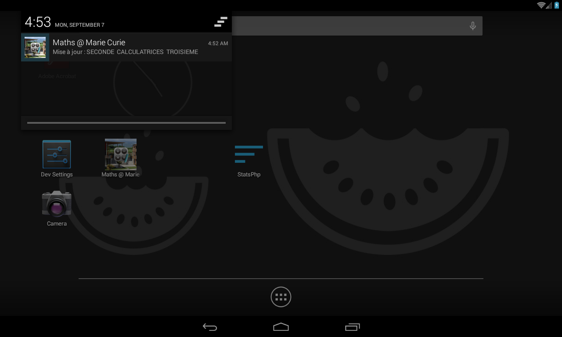
Task: Open Adobe Acrobat behind the shade
Action: coord(57,70)
